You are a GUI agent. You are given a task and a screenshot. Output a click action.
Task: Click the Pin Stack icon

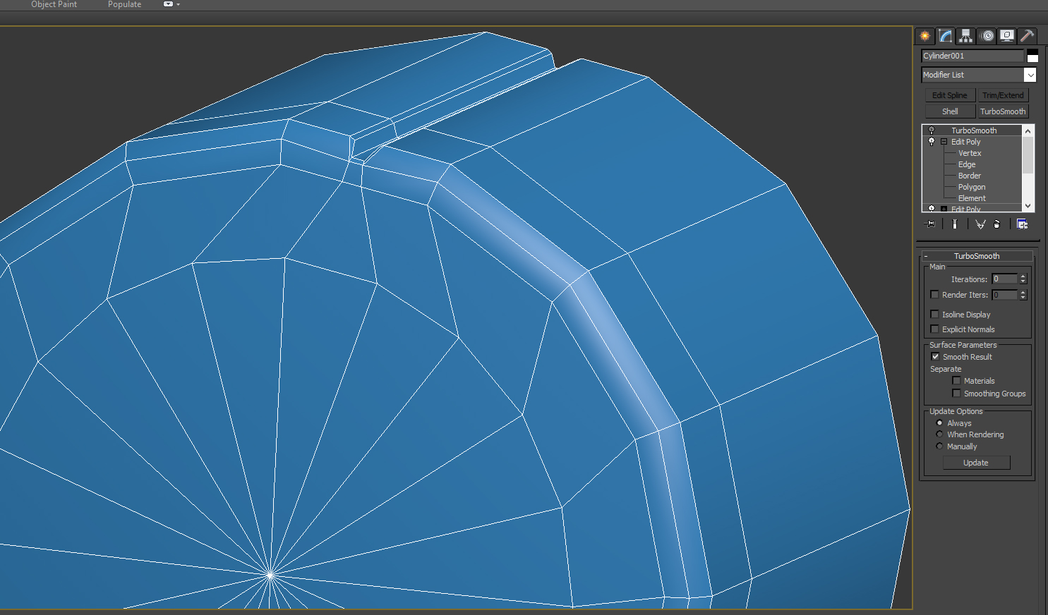click(931, 224)
